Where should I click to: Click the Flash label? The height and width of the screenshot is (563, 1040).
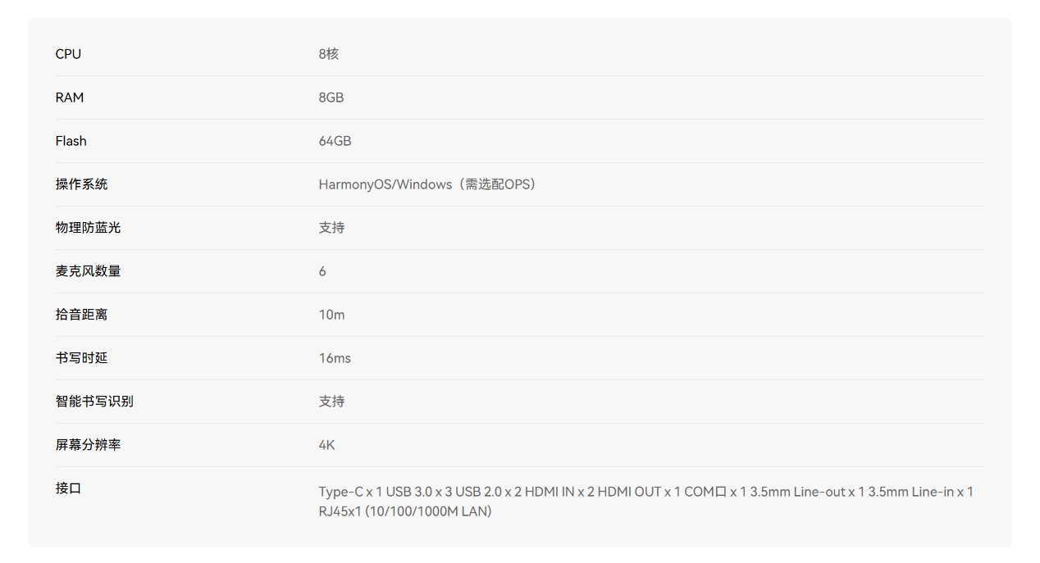click(x=71, y=141)
